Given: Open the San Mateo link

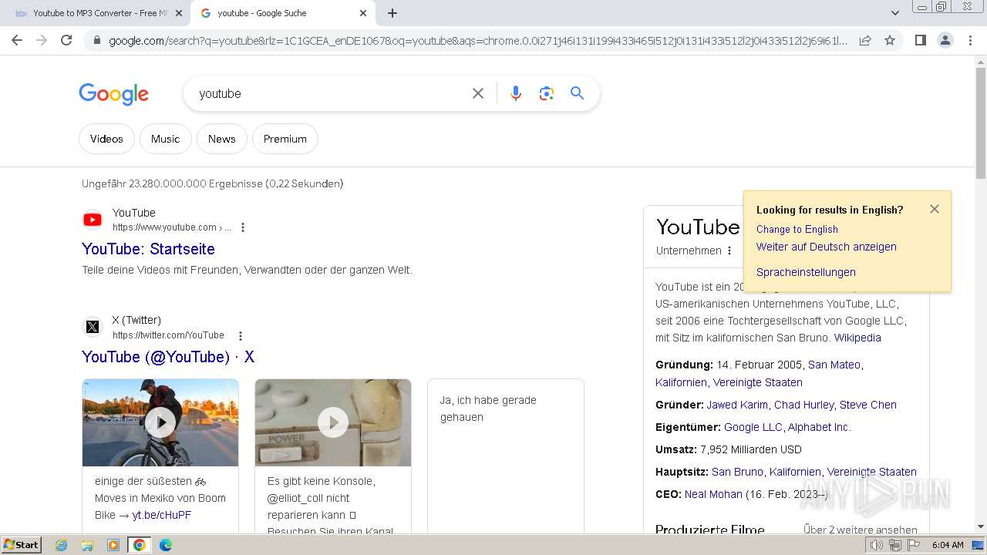Looking at the screenshot, I should point(834,365).
